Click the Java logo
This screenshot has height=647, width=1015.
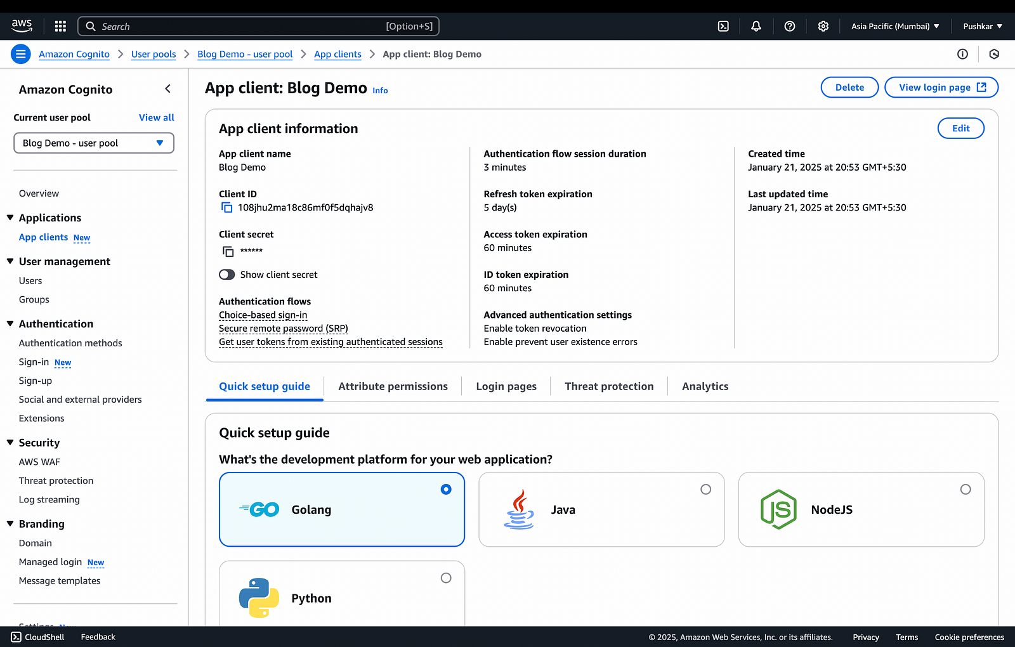(519, 509)
